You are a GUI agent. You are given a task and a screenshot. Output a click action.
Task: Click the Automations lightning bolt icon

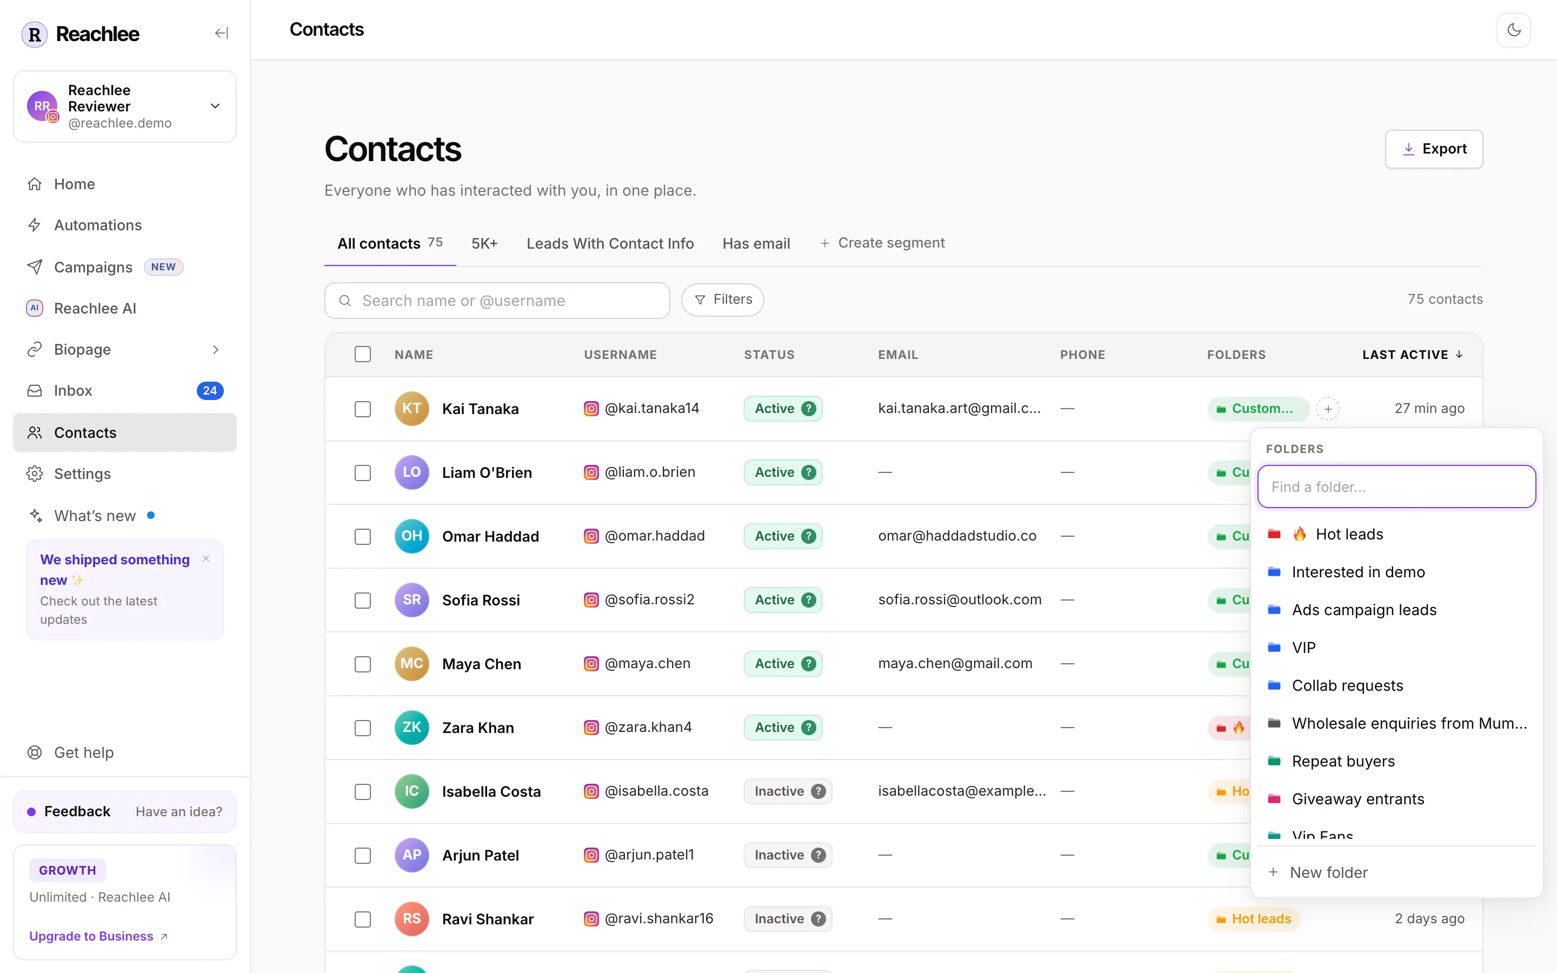pyautogui.click(x=35, y=225)
